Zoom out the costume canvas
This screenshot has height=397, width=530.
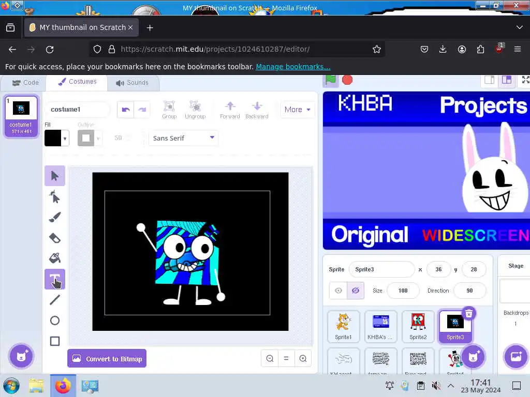[x=270, y=359]
